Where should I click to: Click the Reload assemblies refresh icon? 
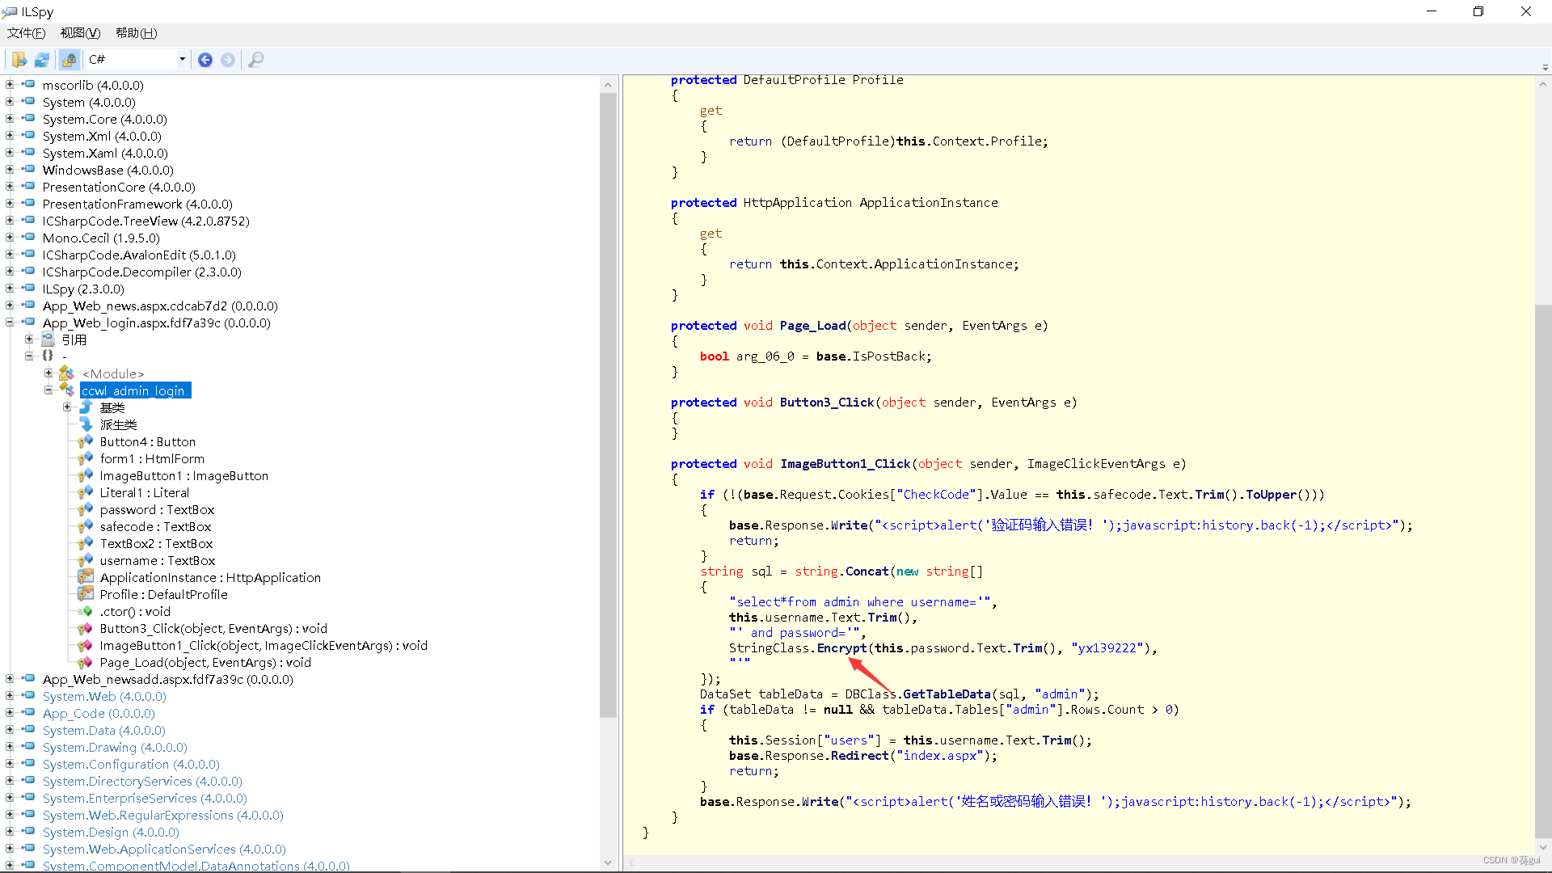click(42, 60)
